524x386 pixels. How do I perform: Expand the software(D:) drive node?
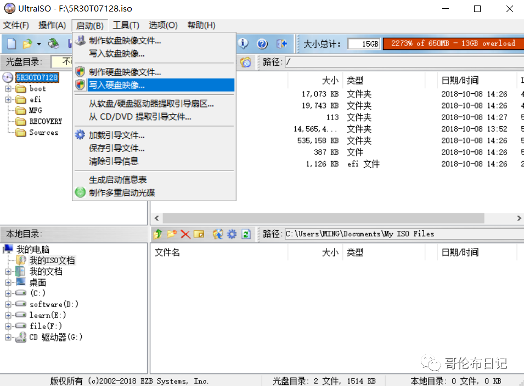point(8,304)
